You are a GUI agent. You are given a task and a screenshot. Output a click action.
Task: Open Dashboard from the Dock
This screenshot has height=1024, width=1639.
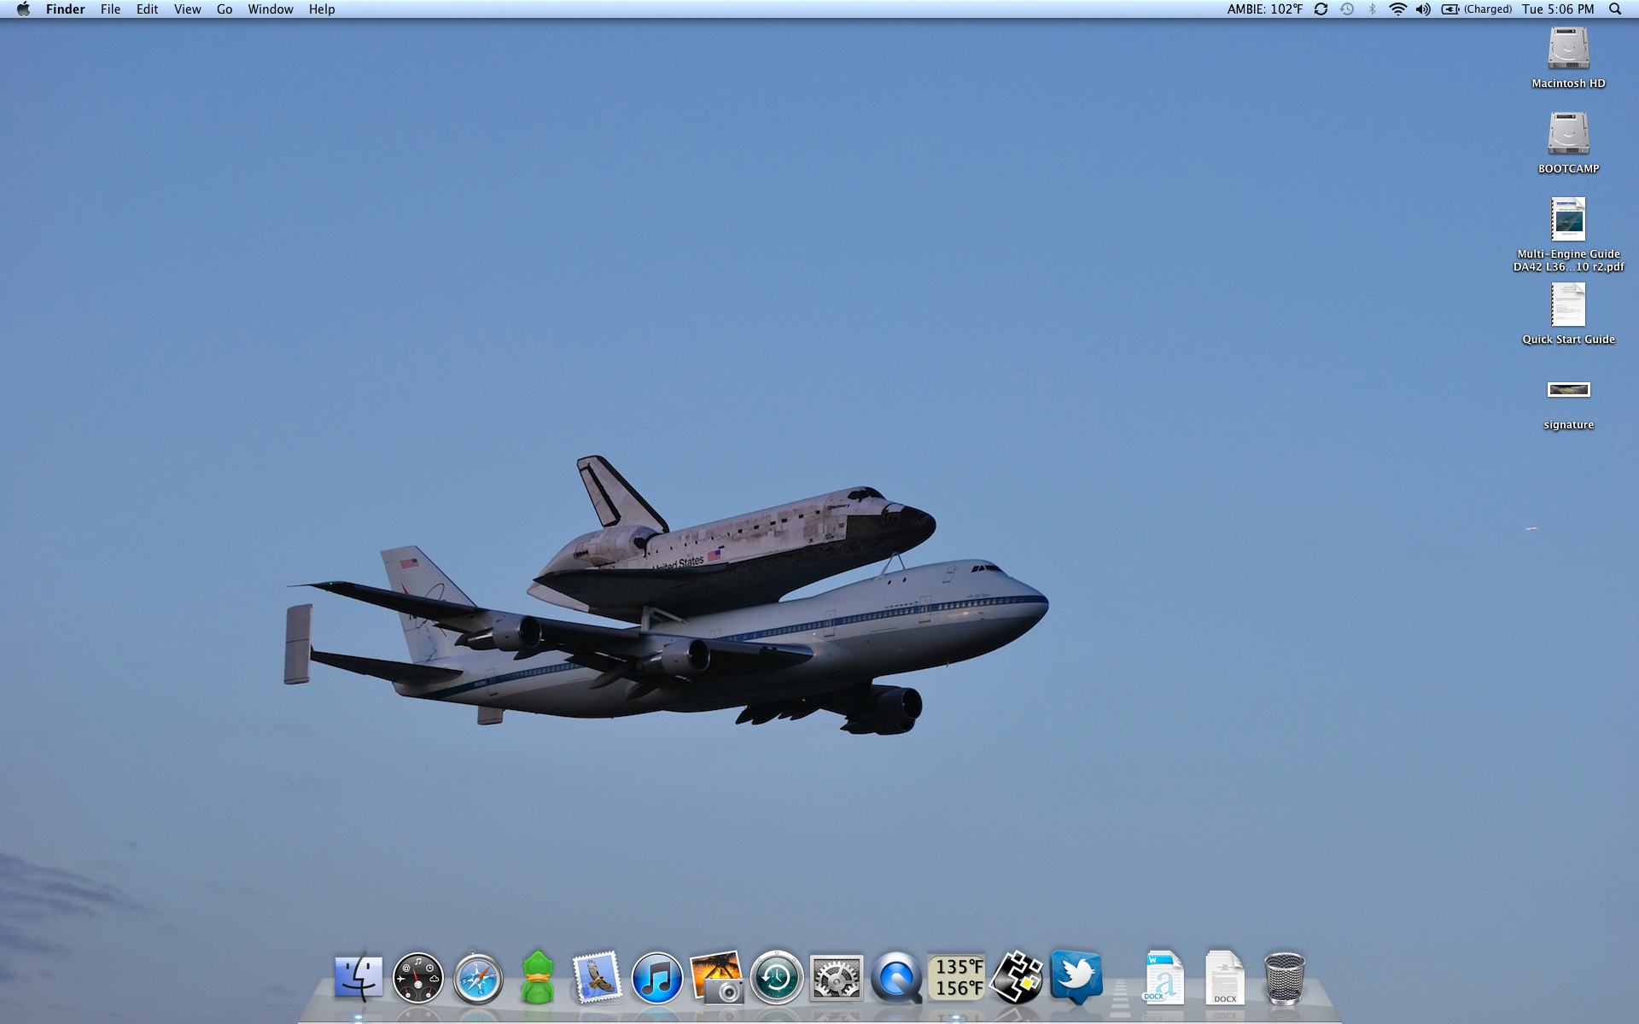[x=417, y=978]
